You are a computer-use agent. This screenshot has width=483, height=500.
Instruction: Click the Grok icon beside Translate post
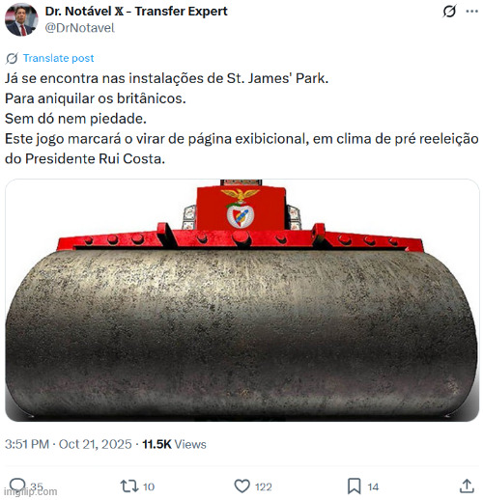click(x=12, y=58)
